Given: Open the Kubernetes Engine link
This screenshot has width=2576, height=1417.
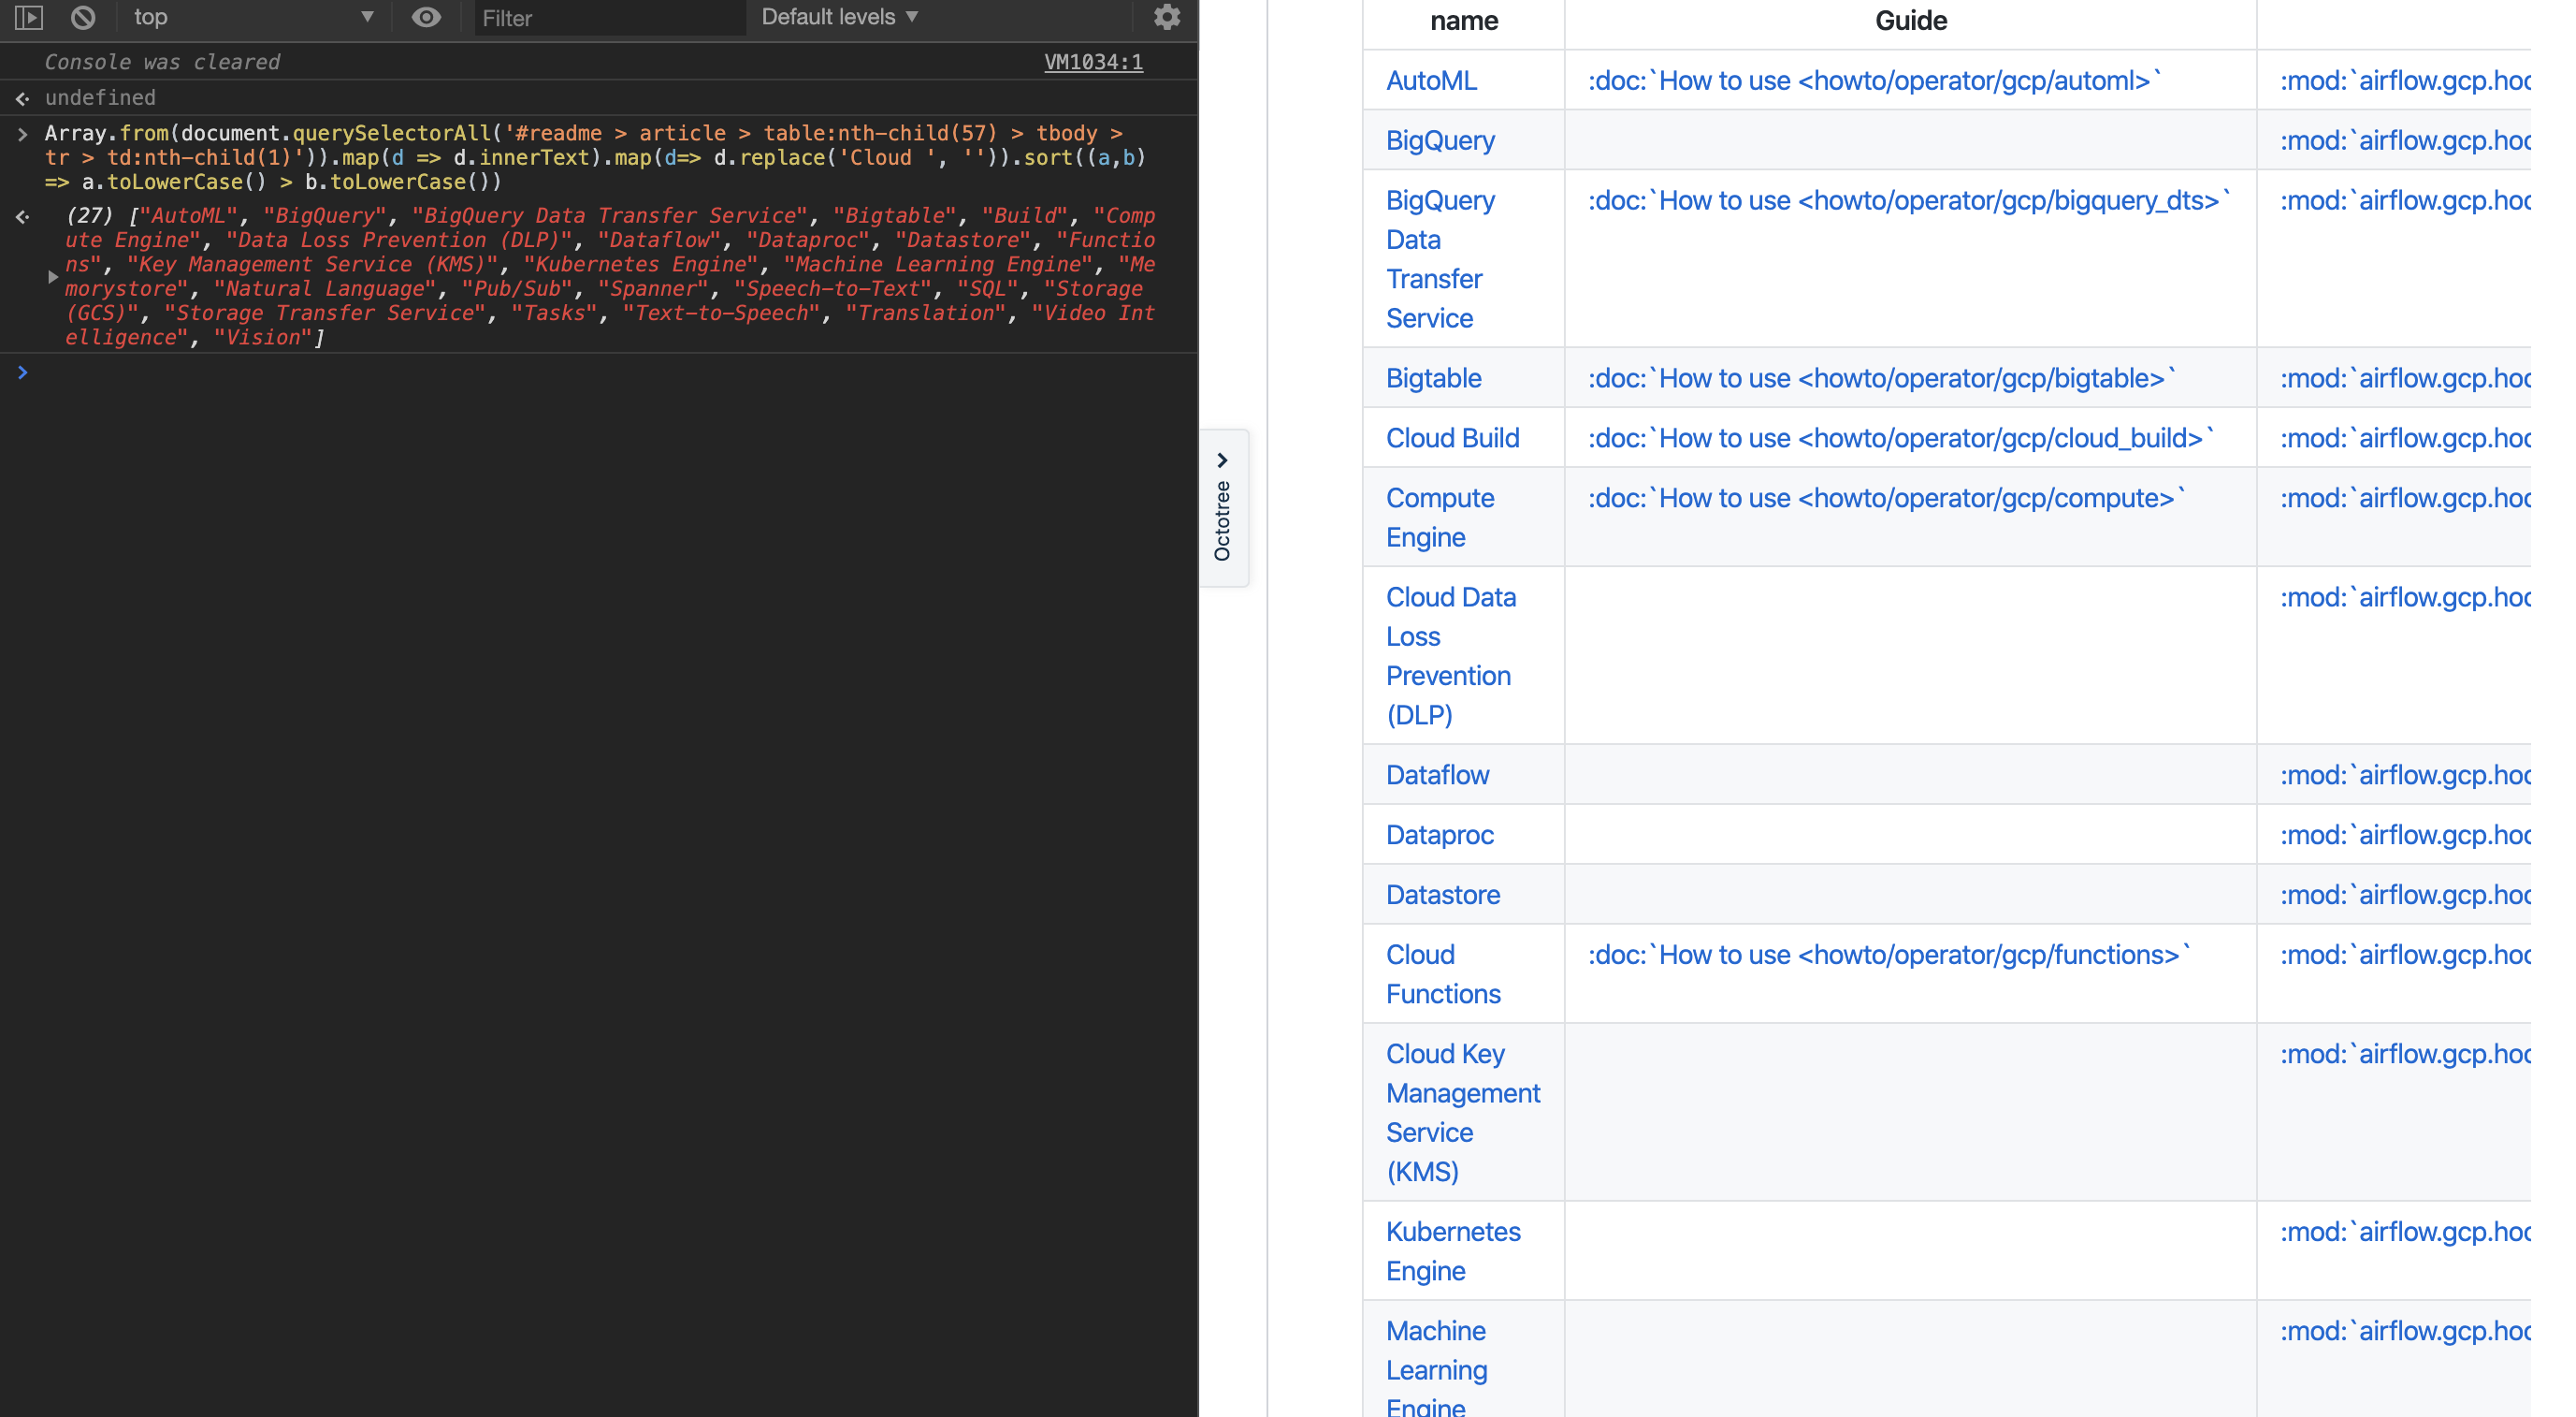Looking at the screenshot, I should 1453,1251.
